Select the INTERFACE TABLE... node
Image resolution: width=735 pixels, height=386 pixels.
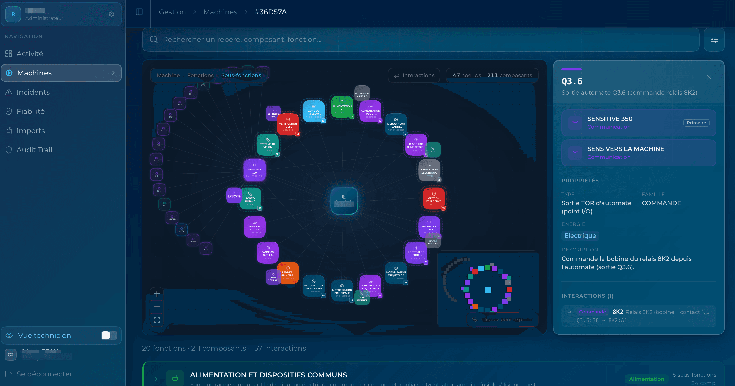(429, 227)
